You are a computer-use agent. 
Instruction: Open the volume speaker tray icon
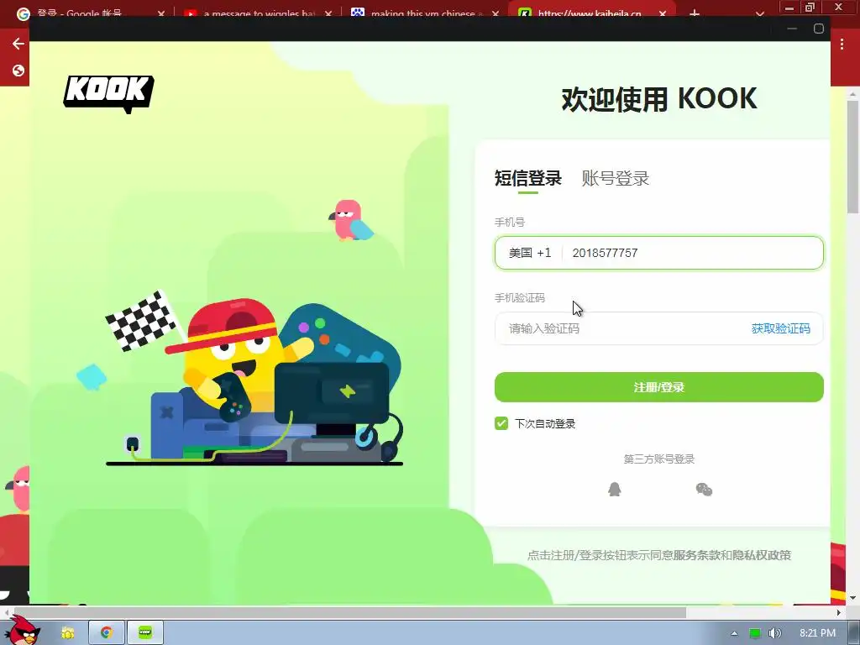click(774, 633)
